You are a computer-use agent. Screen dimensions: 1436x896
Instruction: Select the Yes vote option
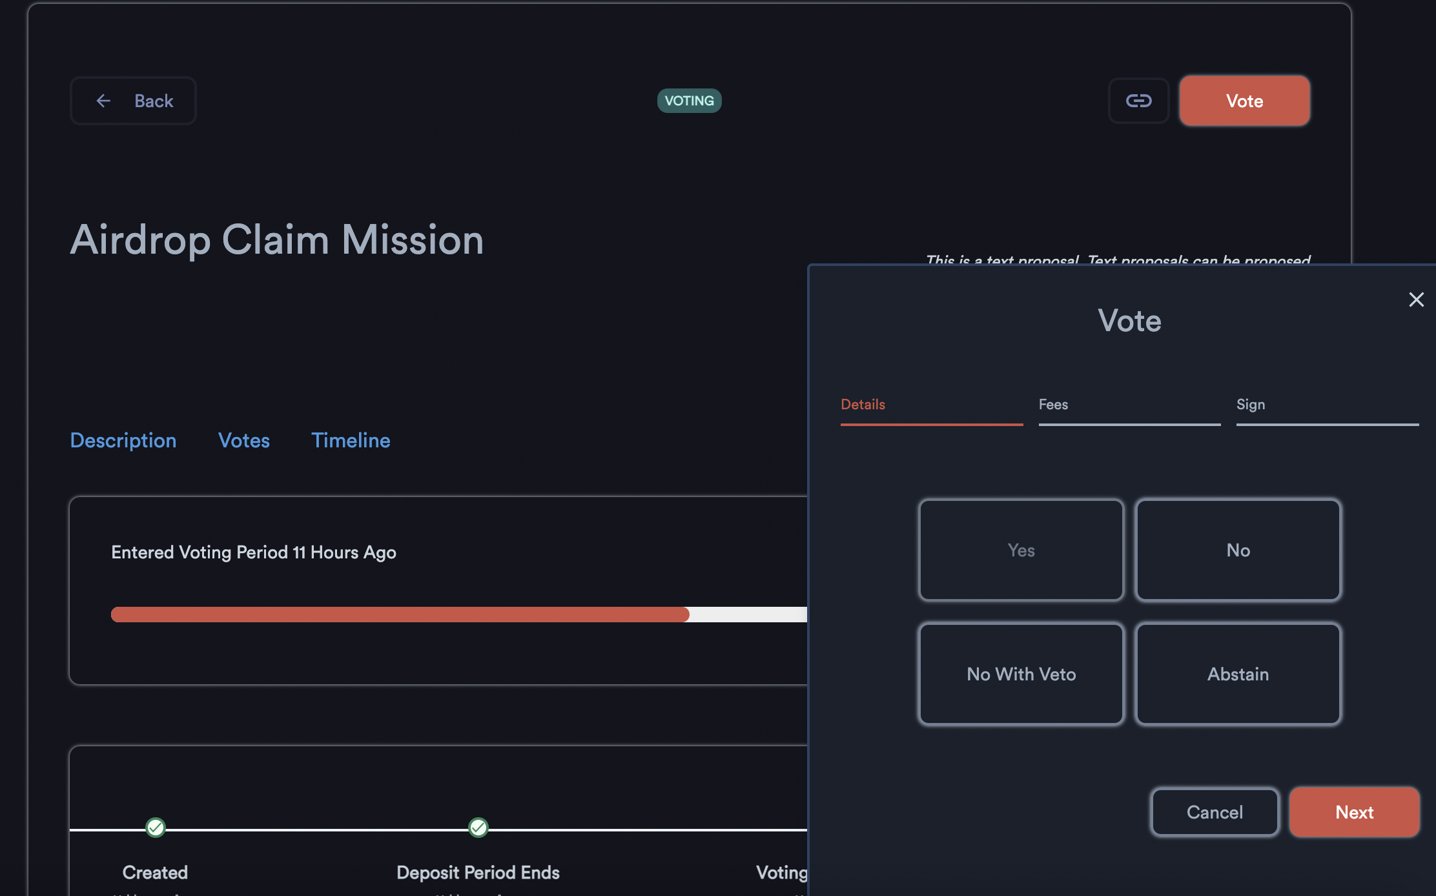[1021, 550]
